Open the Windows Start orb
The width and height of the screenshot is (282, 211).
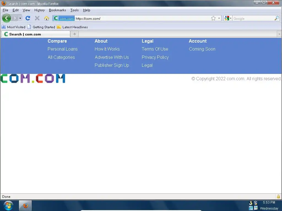pyautogui.click(x=8, y=206)
